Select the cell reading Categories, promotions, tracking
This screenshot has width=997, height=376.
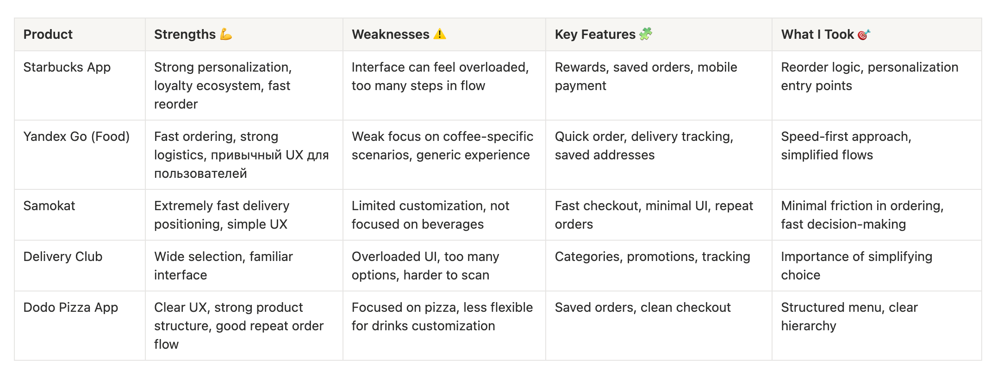(652, 257)
